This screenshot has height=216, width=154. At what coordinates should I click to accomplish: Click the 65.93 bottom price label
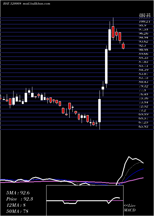pos(144,126)
